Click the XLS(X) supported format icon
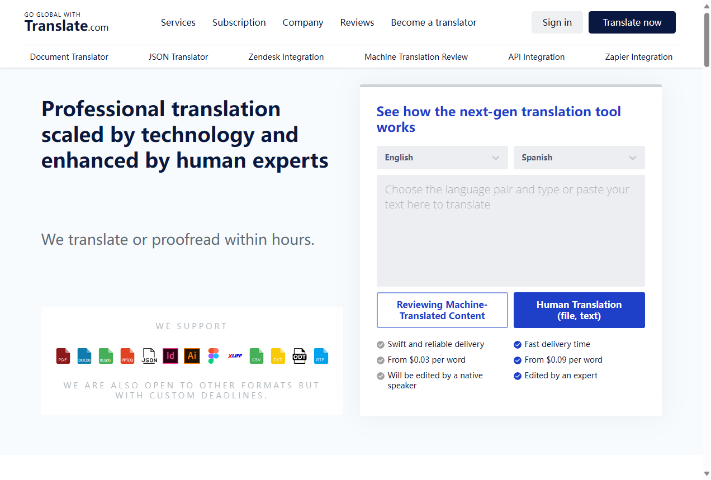 click(105, 356)
